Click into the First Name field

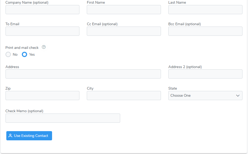[124, 10]
